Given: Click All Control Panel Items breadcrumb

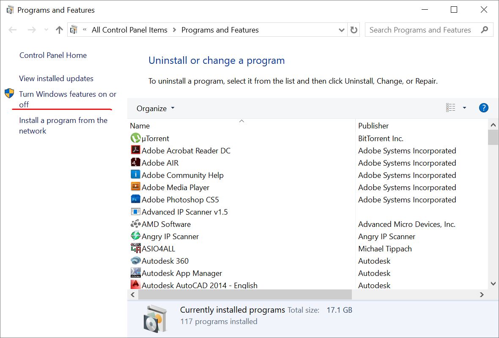Looking at the screenshot, I should coord(129,30).
